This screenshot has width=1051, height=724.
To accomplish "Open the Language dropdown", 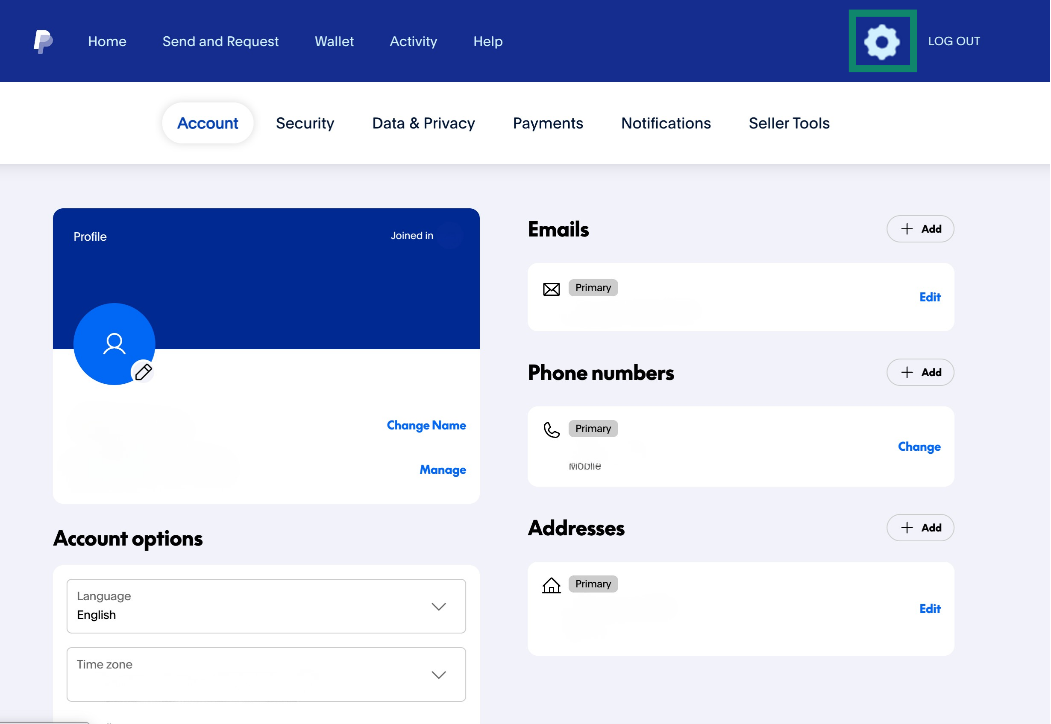I will [266, 607].
